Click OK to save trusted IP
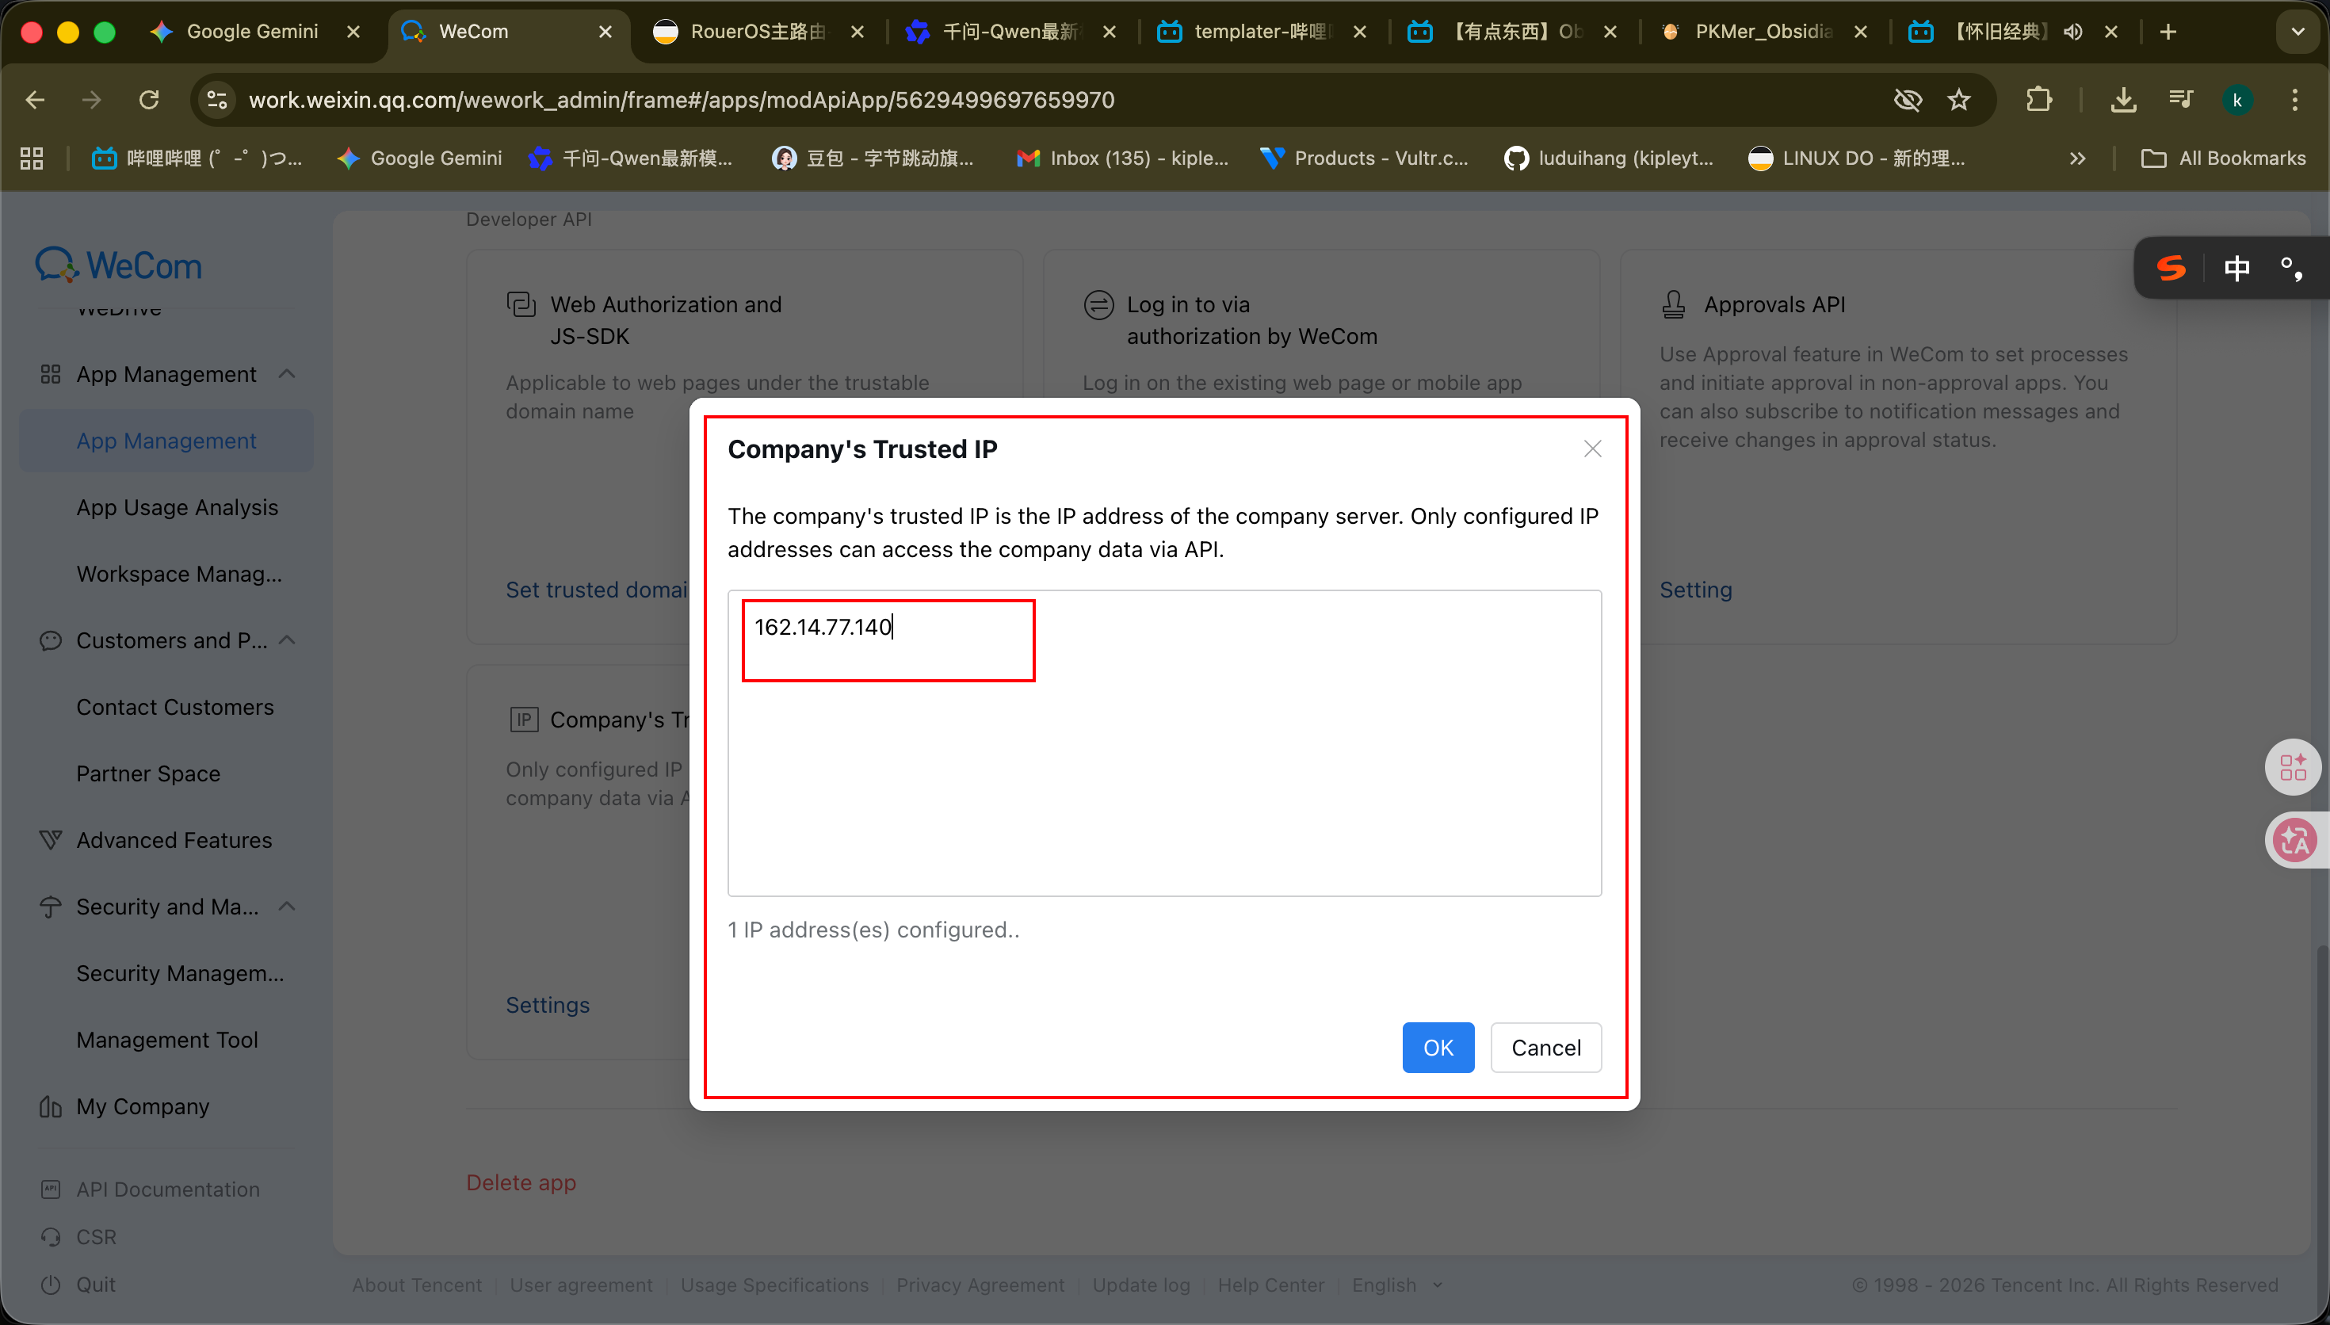 click(1438, 1048)
